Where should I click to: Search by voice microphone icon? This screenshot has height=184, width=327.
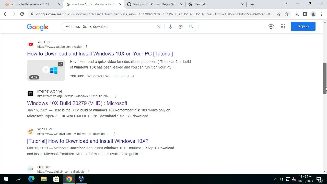170,27
